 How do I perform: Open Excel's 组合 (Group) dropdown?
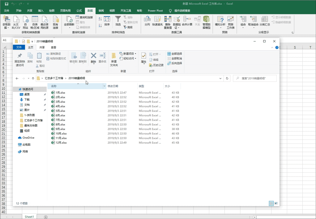(x=243, y=28)
